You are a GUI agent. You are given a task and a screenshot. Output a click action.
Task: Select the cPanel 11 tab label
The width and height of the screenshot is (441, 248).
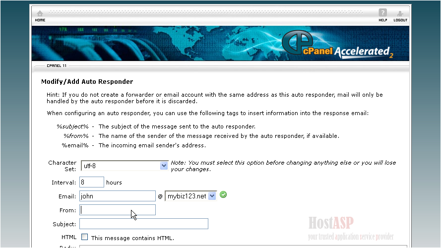(56, 65)
